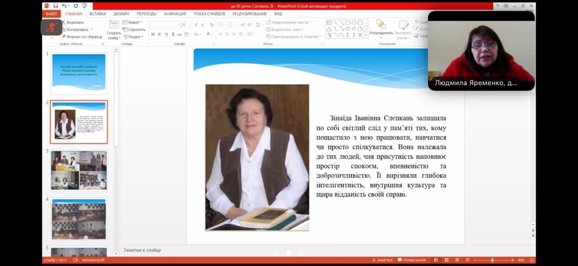The height and width of the screenshot is (266, 578).
Task: Click the zoom slider in status bar
Action: click(x=492, y=260)
